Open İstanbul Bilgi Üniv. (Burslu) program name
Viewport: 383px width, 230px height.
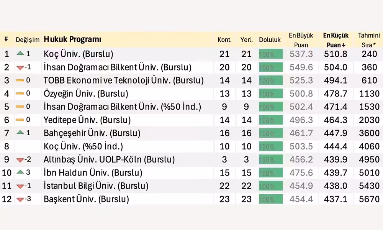[x=96, y=186]
